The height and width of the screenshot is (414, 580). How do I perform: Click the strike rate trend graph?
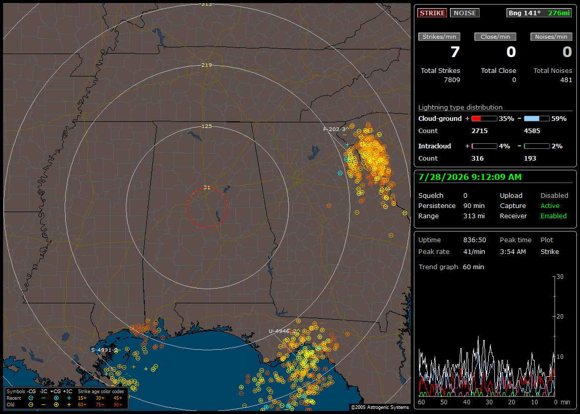(x=487, y=337)
